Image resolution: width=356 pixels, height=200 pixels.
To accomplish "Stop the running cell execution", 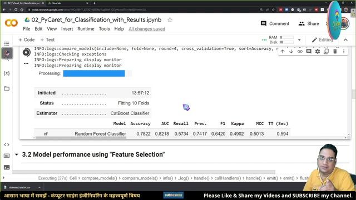I will (x=26, y=52).
